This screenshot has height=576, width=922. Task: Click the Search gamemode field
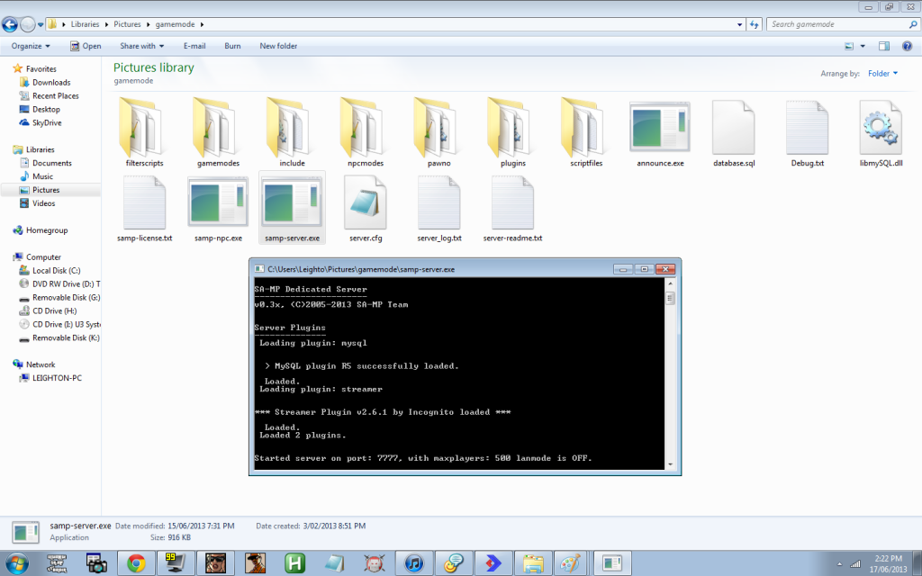(842, 24)
